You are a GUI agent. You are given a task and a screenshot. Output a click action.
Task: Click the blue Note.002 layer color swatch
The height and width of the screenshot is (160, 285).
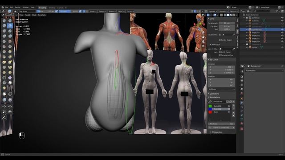click(210, 109)
